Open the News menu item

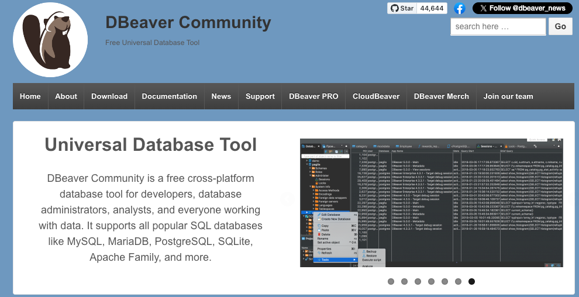pyautogui.click(x=221, y=96)
